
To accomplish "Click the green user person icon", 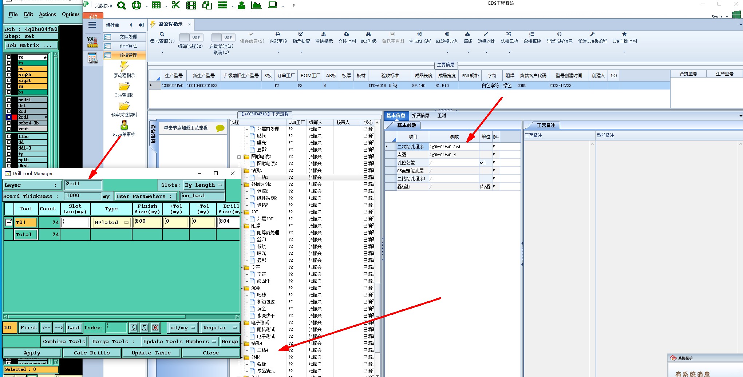I will click(x=241, y=5).
